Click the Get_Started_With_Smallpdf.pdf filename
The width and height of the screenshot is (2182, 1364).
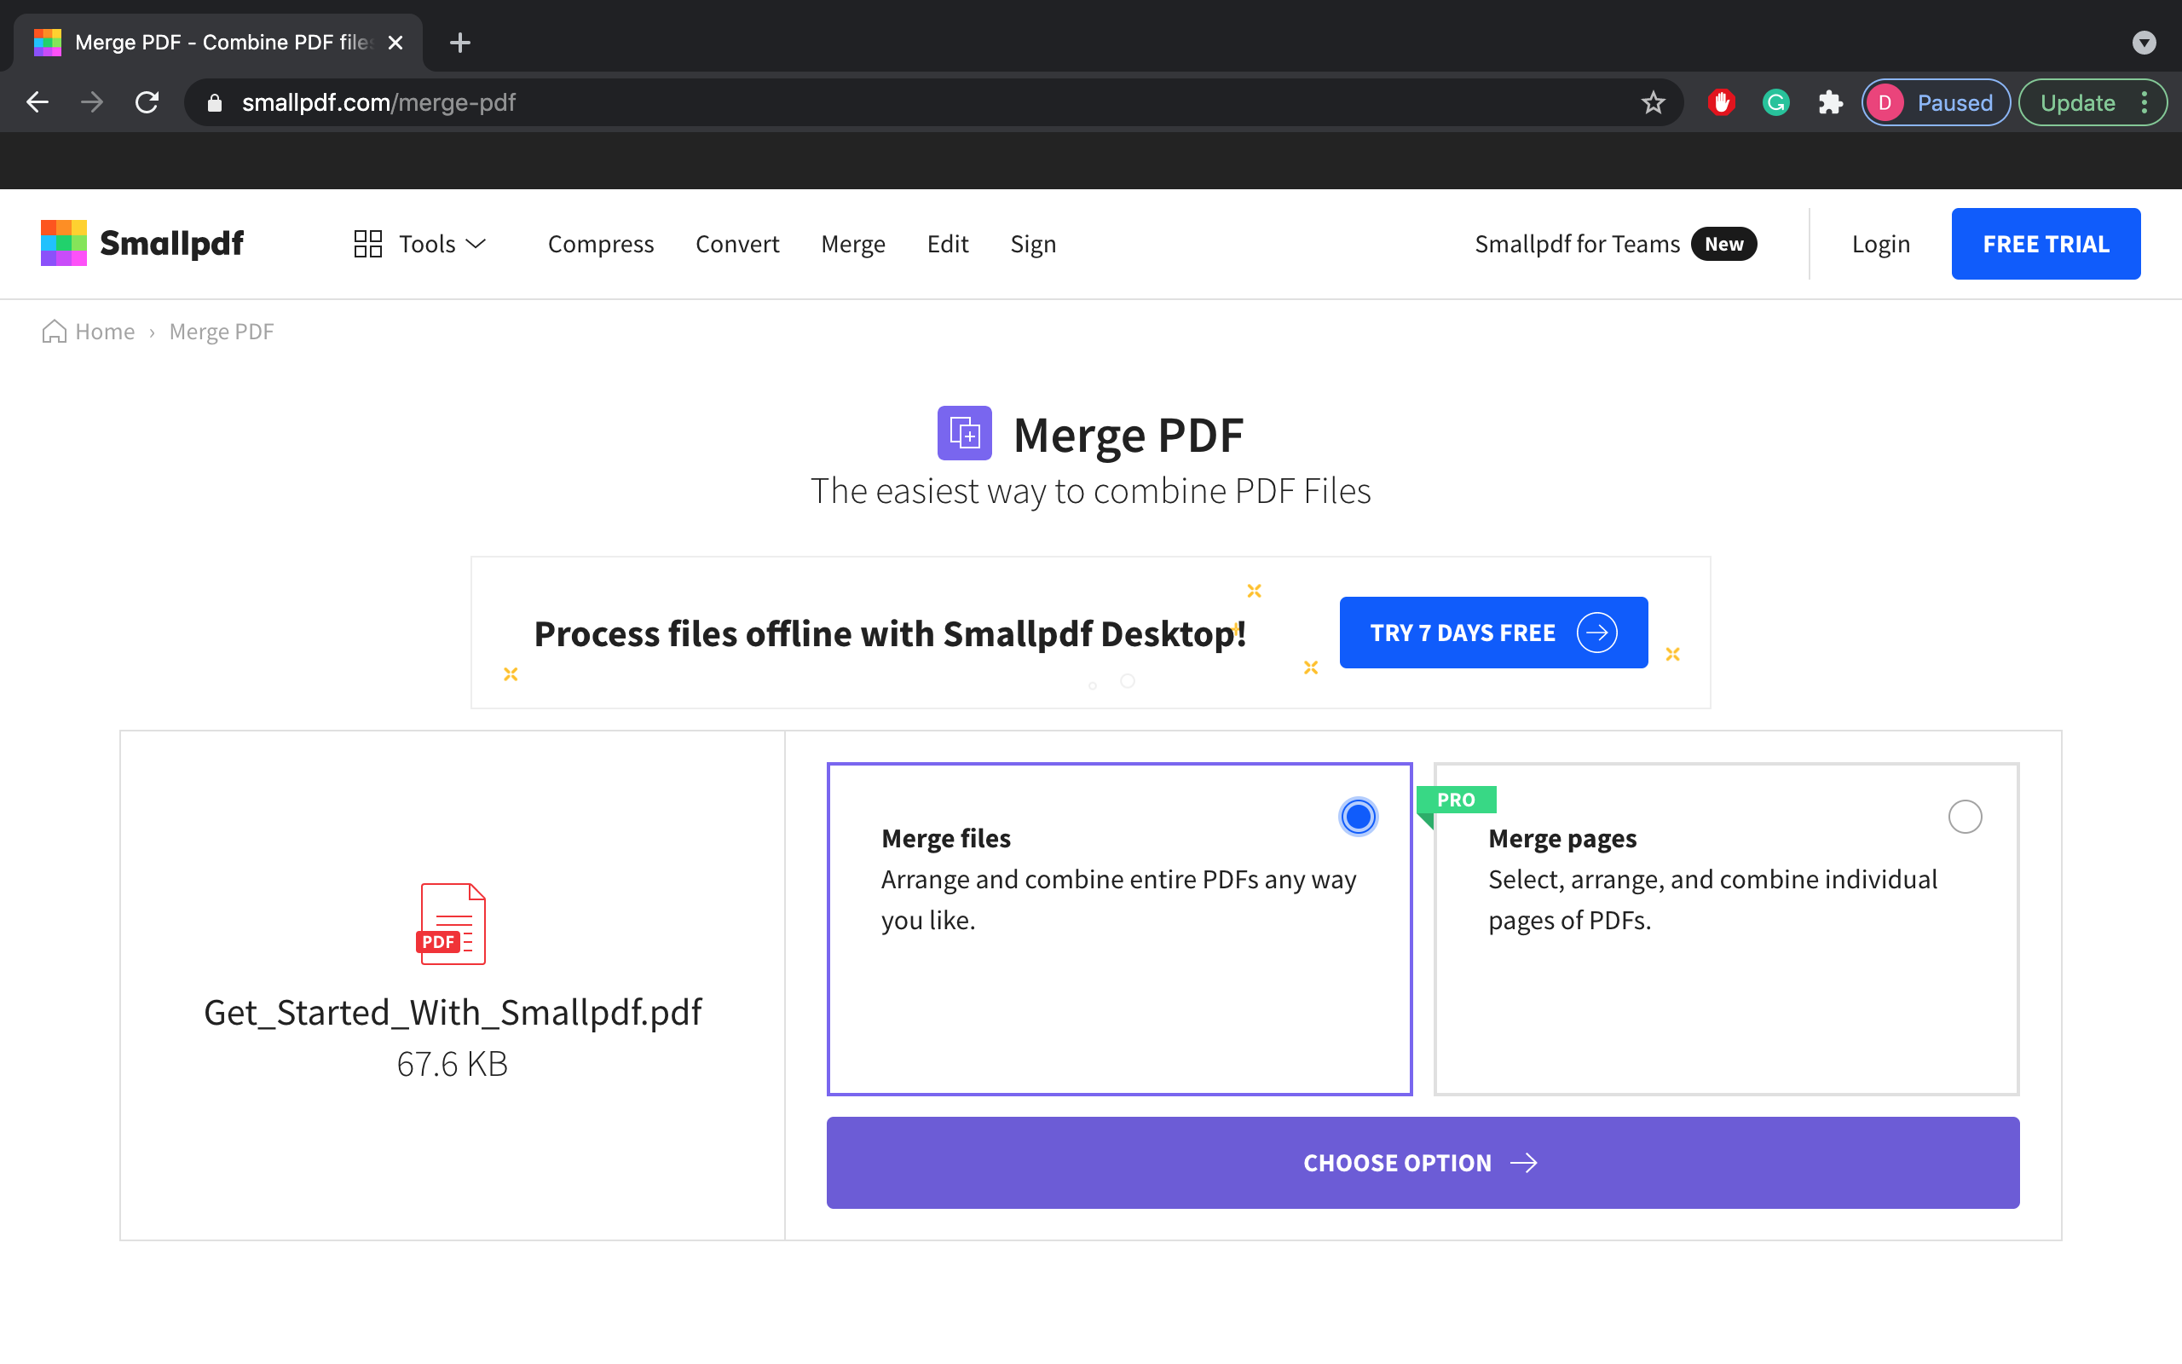tap(453, 1012)
